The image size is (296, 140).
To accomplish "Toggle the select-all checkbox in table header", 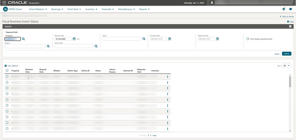I will click(x=7, y=70).
